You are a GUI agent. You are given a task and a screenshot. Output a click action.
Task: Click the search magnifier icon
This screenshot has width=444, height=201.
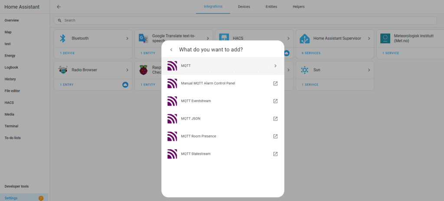click(x=59, y=21)
